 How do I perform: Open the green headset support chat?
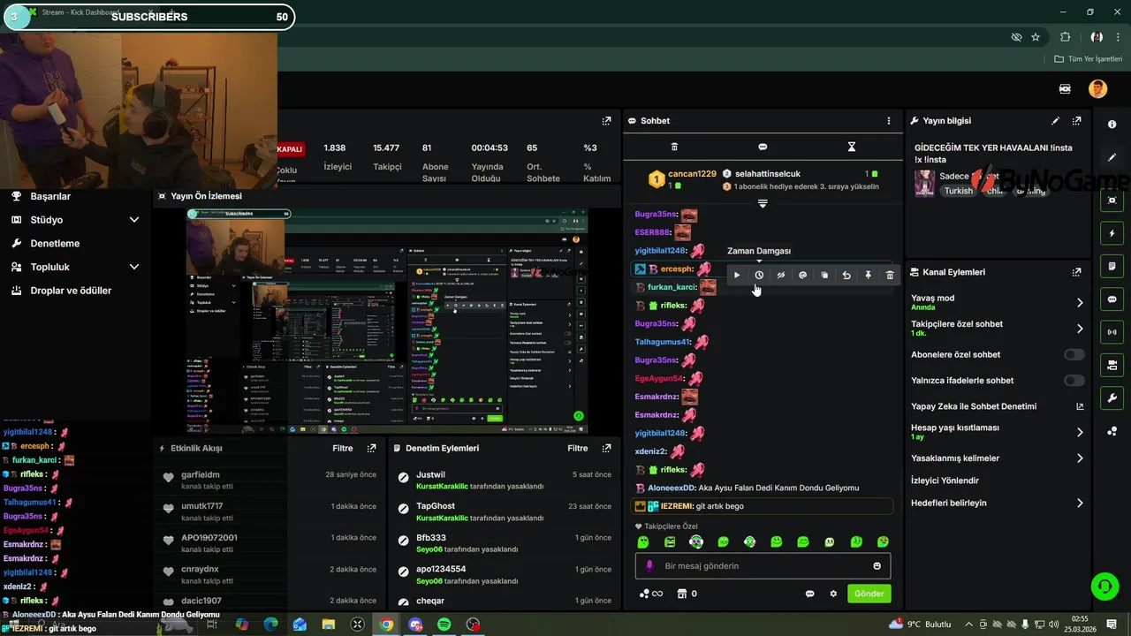(1104, 586)
